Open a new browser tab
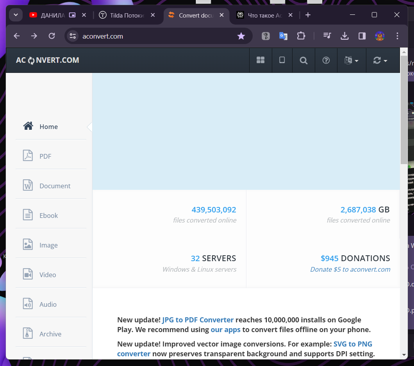This screenshot has height=366, width=414. click(x=308, y=15)
